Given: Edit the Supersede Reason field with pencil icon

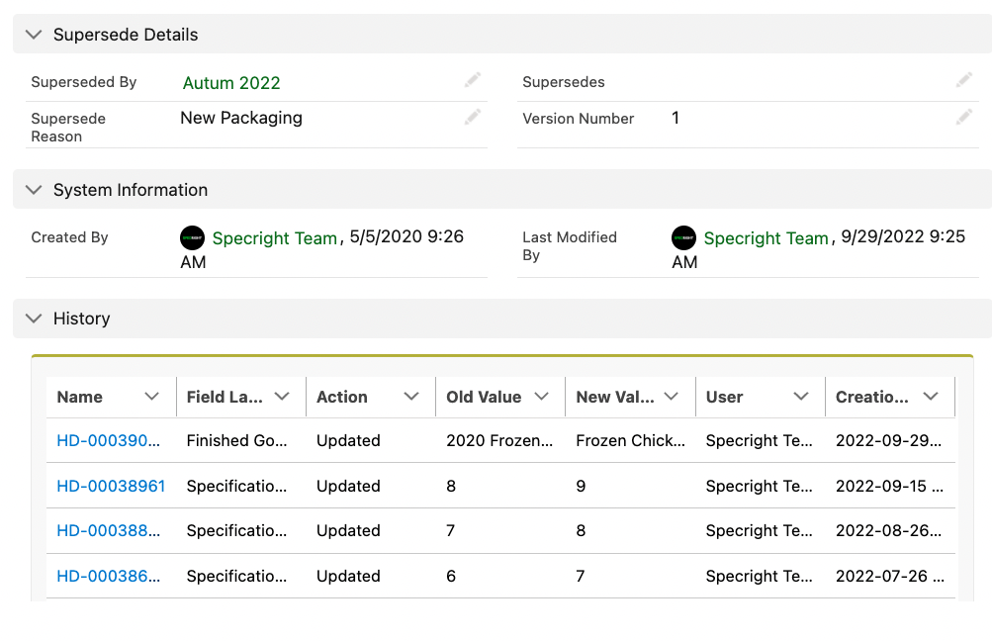Looking at the screenshot, I should click(472, 118).
